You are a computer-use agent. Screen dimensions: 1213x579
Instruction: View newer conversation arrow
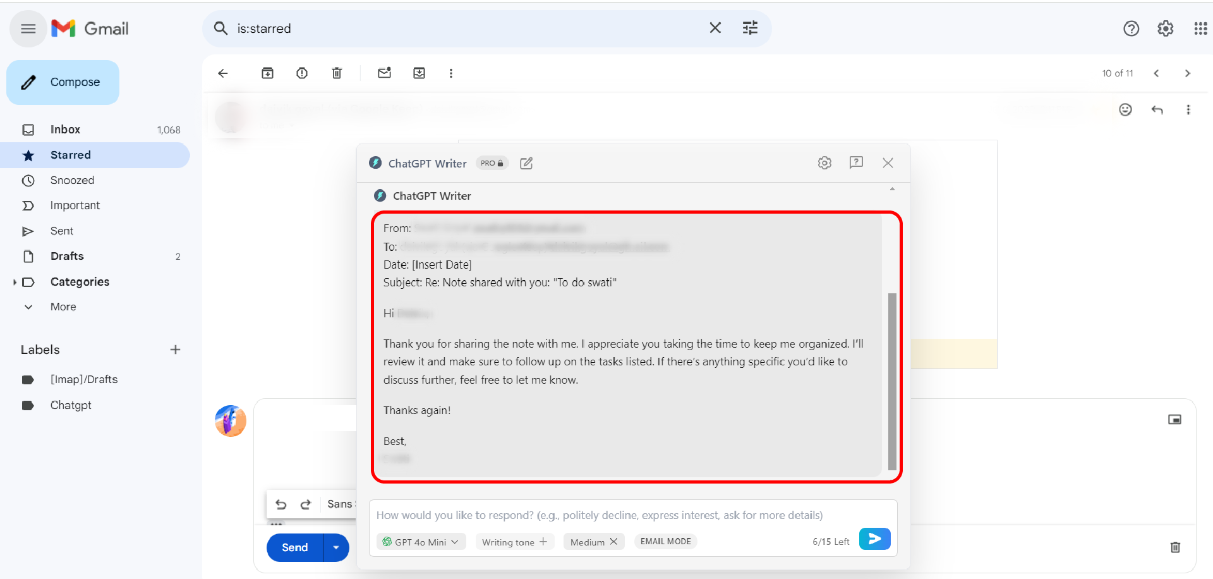[x=1156, y=73]
